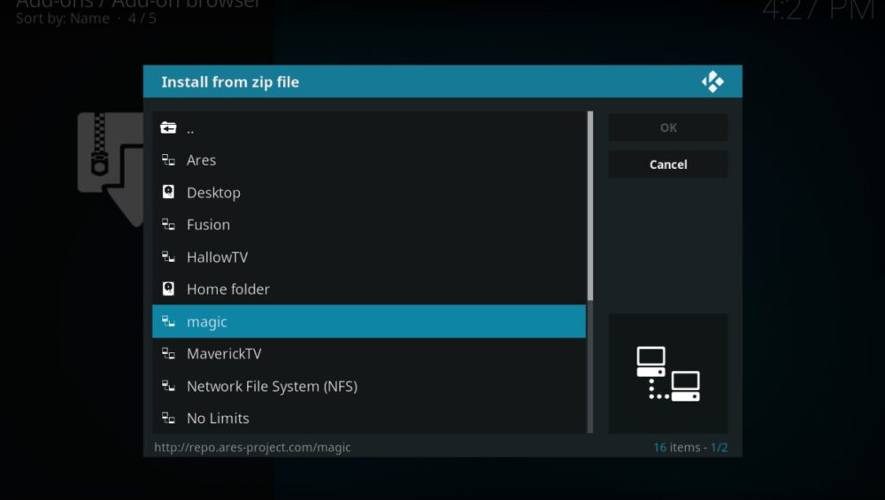Click the '16 items - 1/2' counter
This screenshot has width=885, height=500.
click(690, 448)
